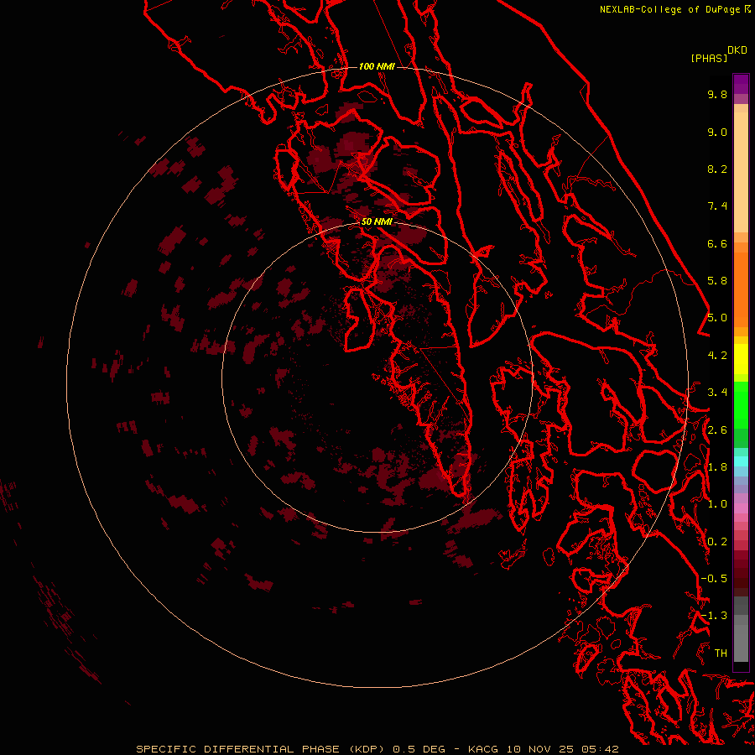Pick the yellow segment of color bar

pyautogui.click(x=741, y=359)
